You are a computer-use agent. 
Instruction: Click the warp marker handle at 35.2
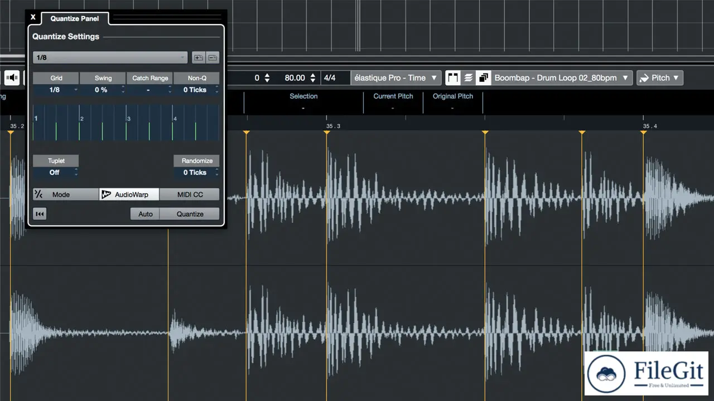[10, 133]
